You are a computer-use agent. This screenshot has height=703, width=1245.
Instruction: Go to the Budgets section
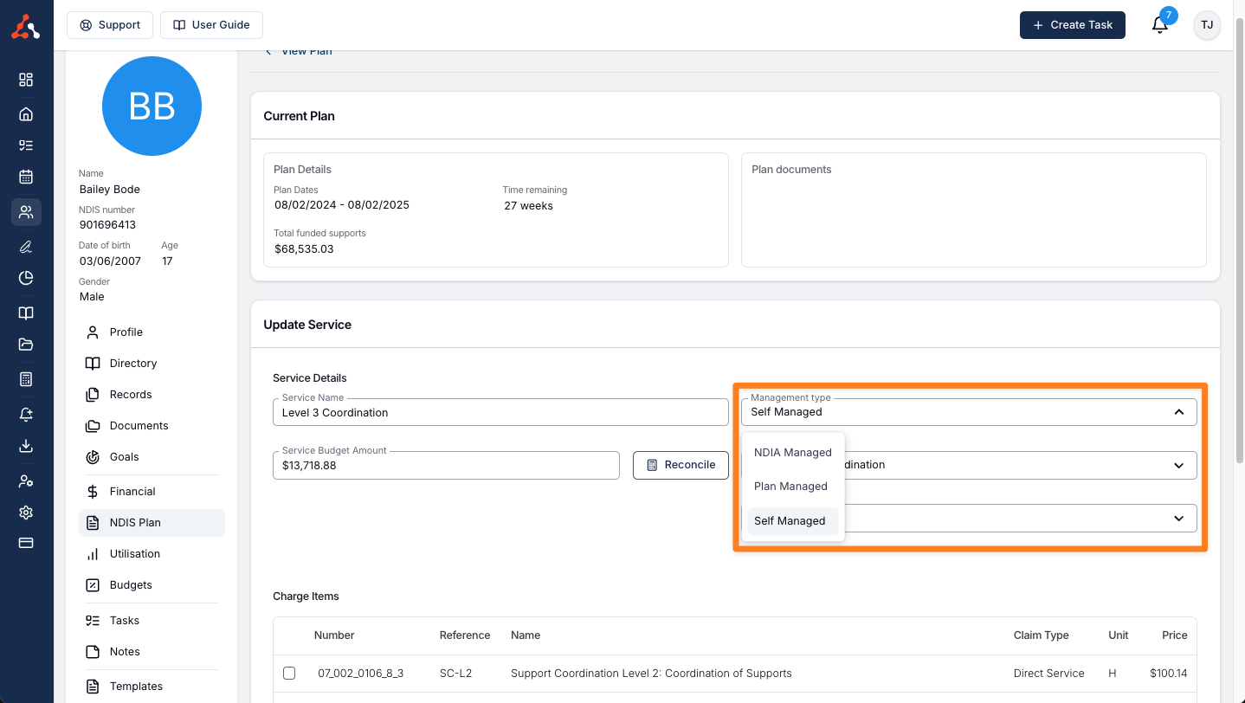tap(131, 584)
